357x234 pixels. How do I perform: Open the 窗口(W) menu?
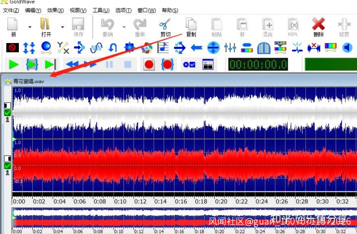(x=147, y=10)
